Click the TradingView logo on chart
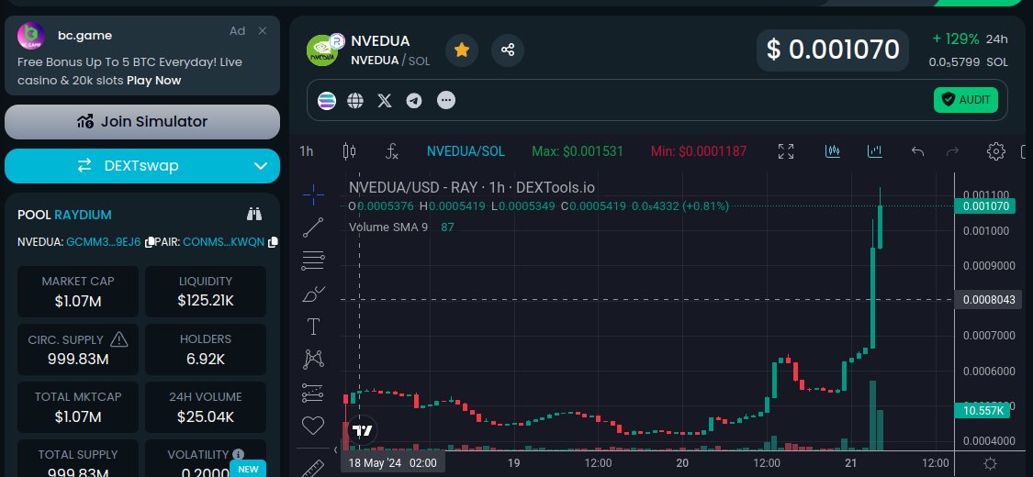Viewport: 1033px width, 477px height. (362, 431)
